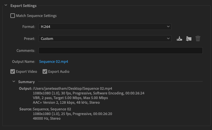Viewport: 212px width, 130px height.
Task: Open the Sequence 02.mp4 output name link
Action: 53,62
